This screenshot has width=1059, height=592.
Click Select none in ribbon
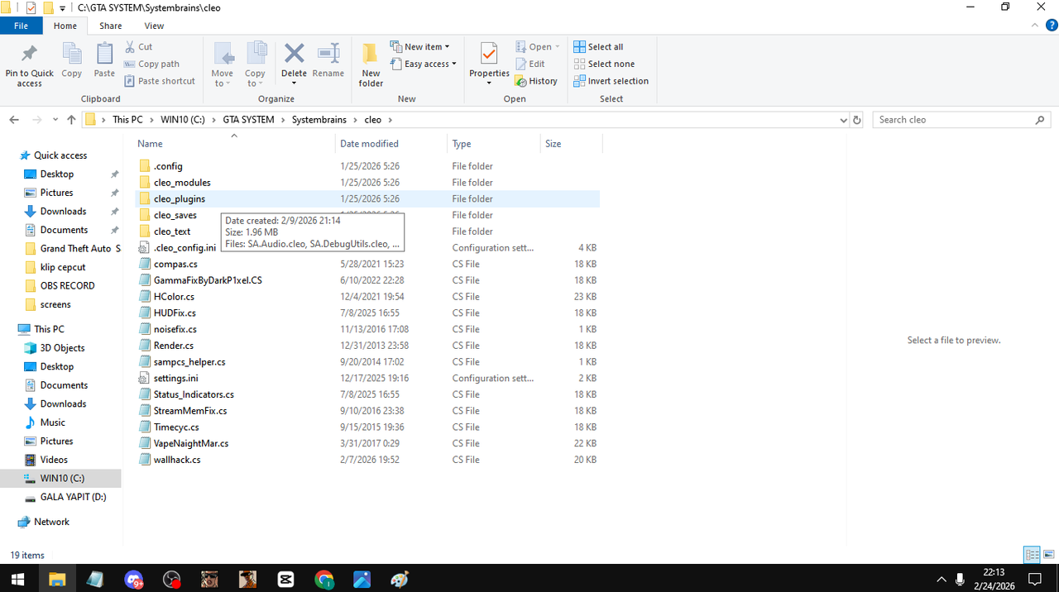tap(604, 64)
